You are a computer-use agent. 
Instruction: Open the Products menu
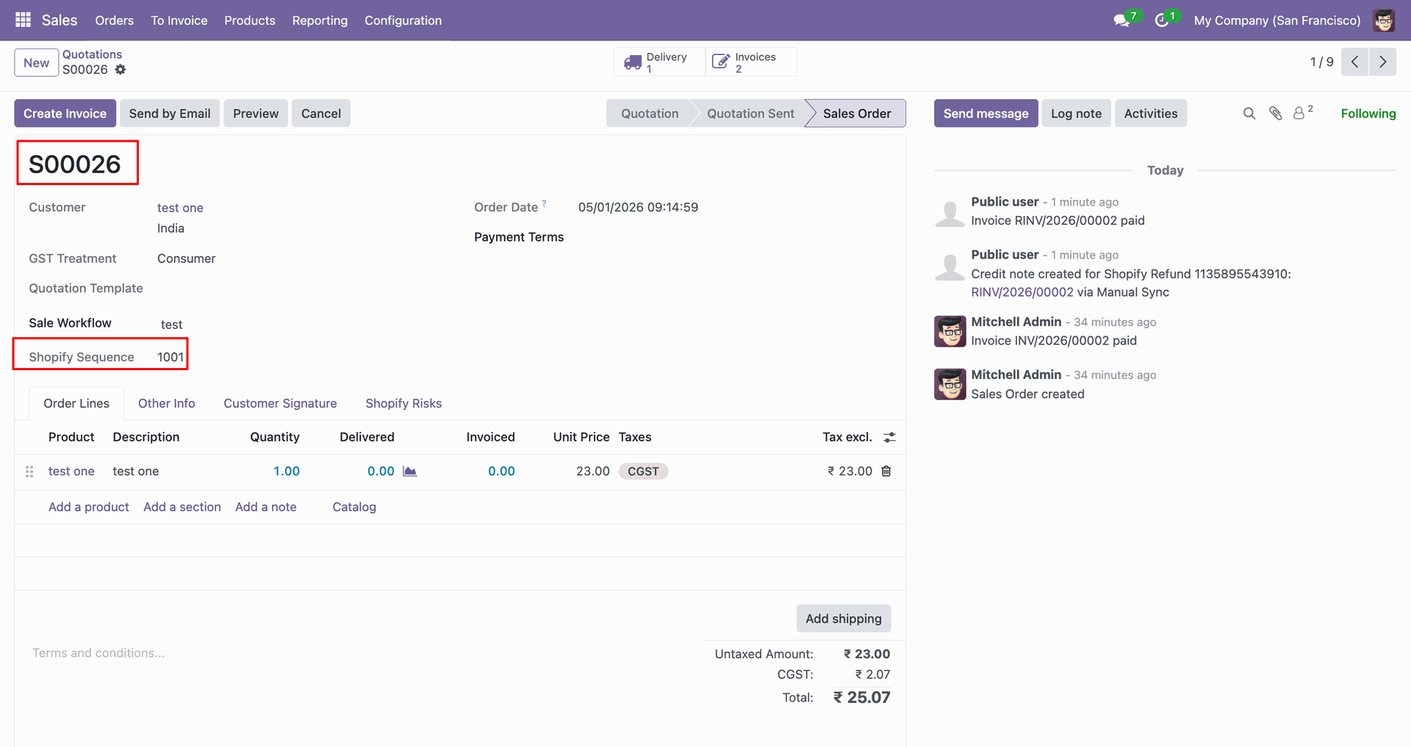click(x=250, y=21)
